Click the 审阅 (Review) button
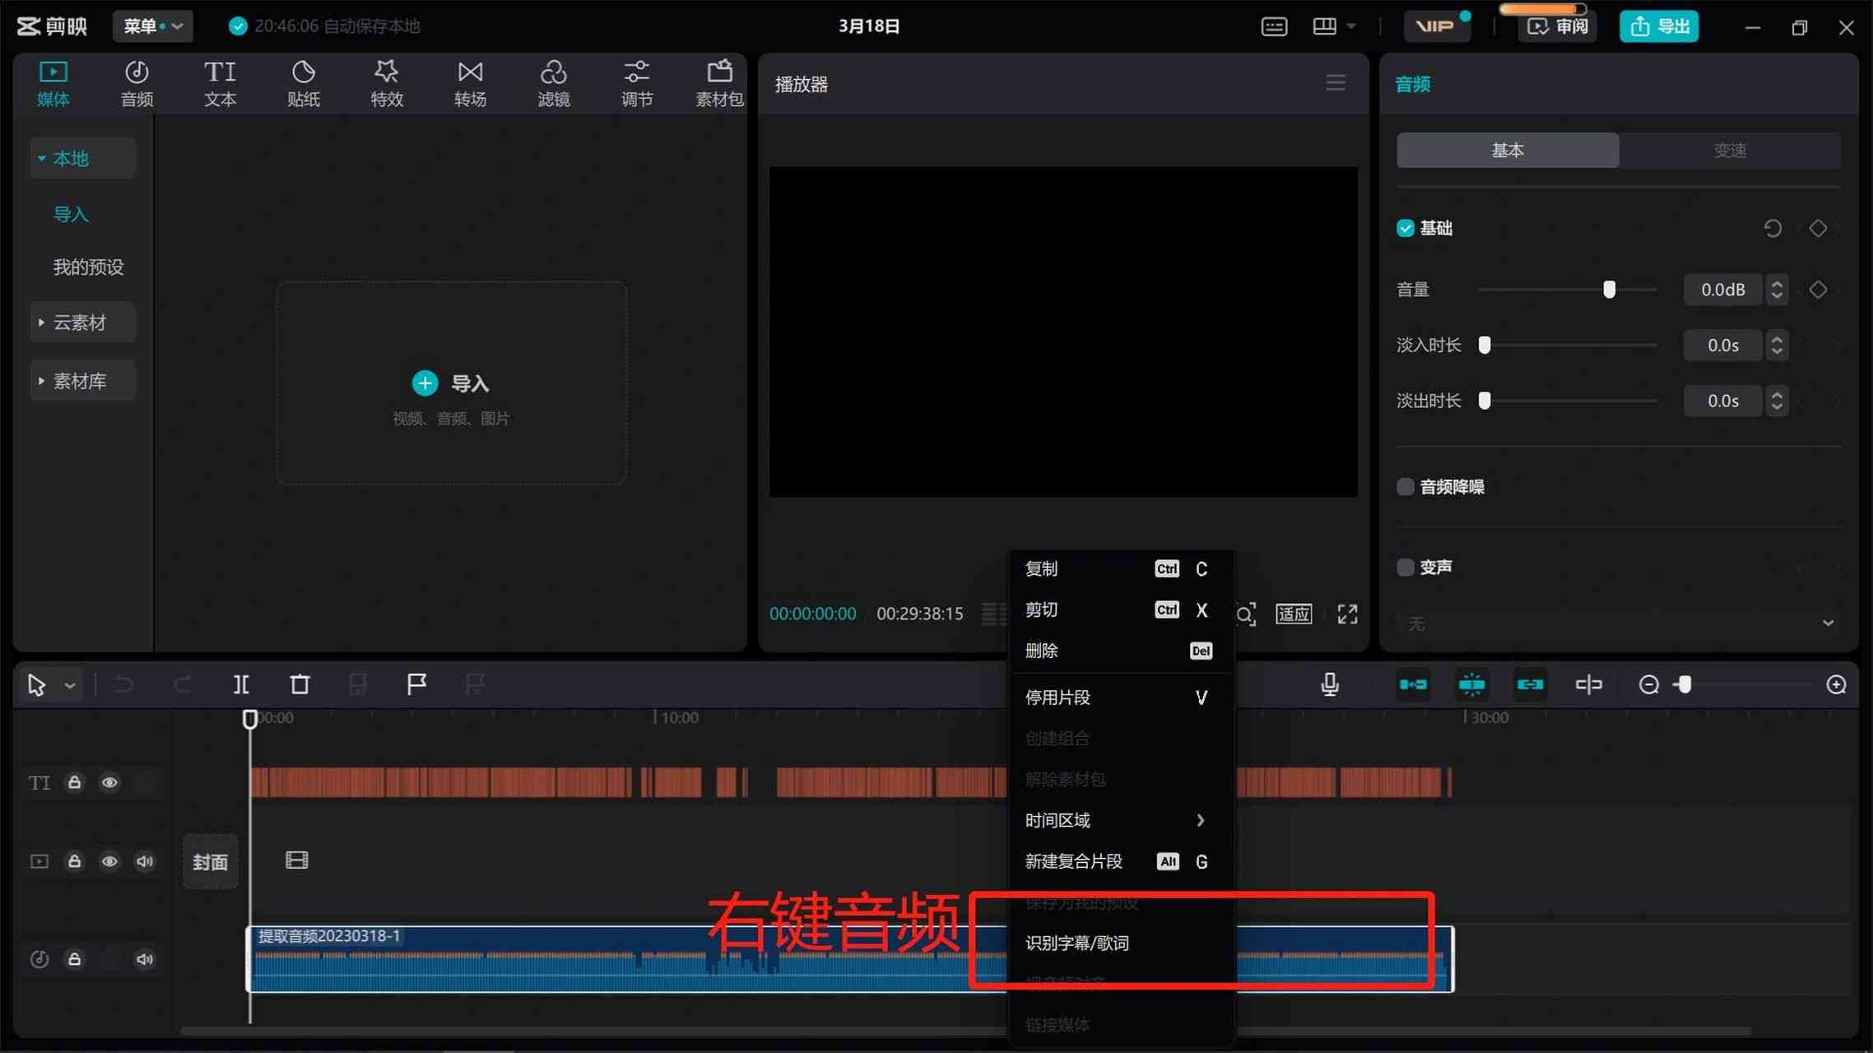 1558,26
